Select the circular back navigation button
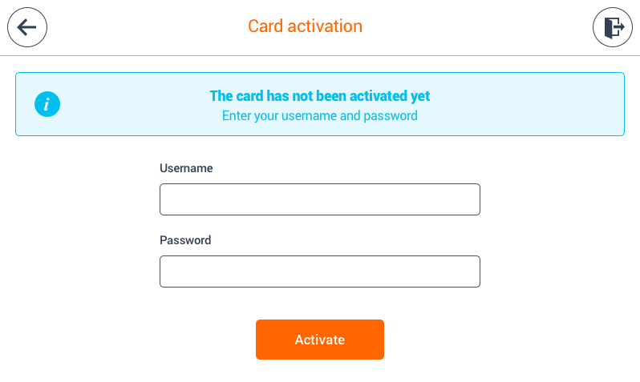The height and width of the screenshot is (382, 640). [27, 27]
